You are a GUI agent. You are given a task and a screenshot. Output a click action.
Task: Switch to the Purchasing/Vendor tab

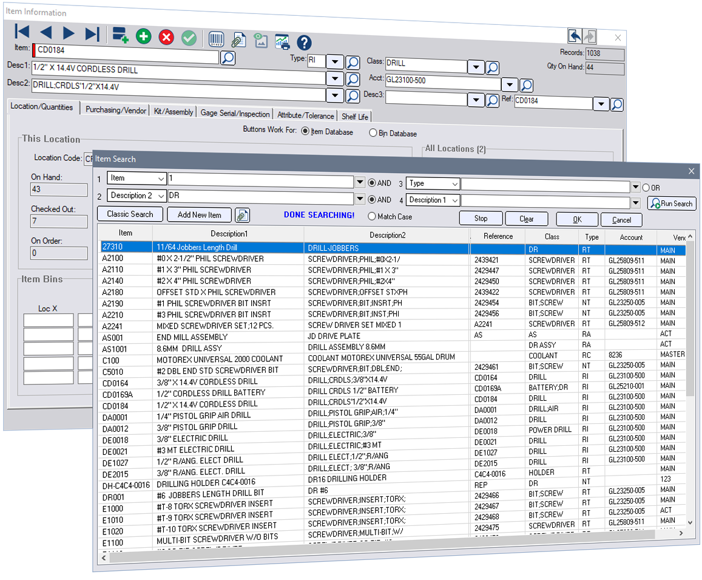115,110
